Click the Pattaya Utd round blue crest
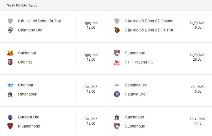The image size is (212, 136). point(117,94)
